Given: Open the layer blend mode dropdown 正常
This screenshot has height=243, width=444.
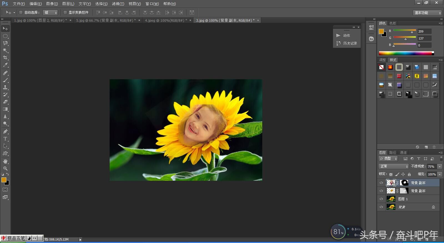Looking at the screenshot, I should pos(394,166).
